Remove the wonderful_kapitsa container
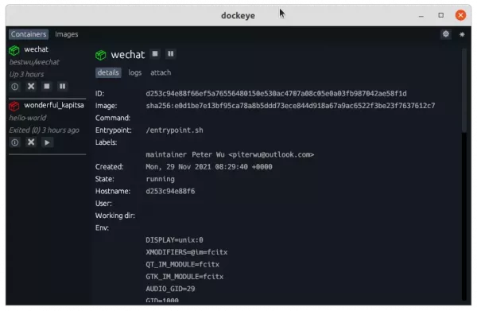477x311 pixels. click(x=31, y=142)
